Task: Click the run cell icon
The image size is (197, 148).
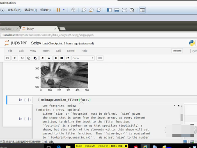Action: tap(56, 58)
